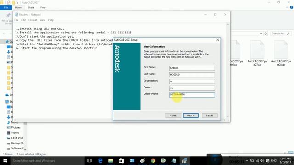
Task: Open Videos in the navigation pane
Action: click(15, 132)
